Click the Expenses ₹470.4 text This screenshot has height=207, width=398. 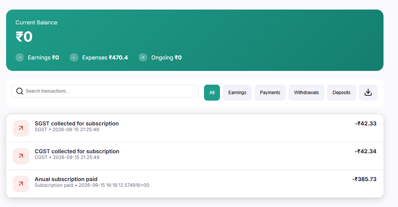[105, 58]
